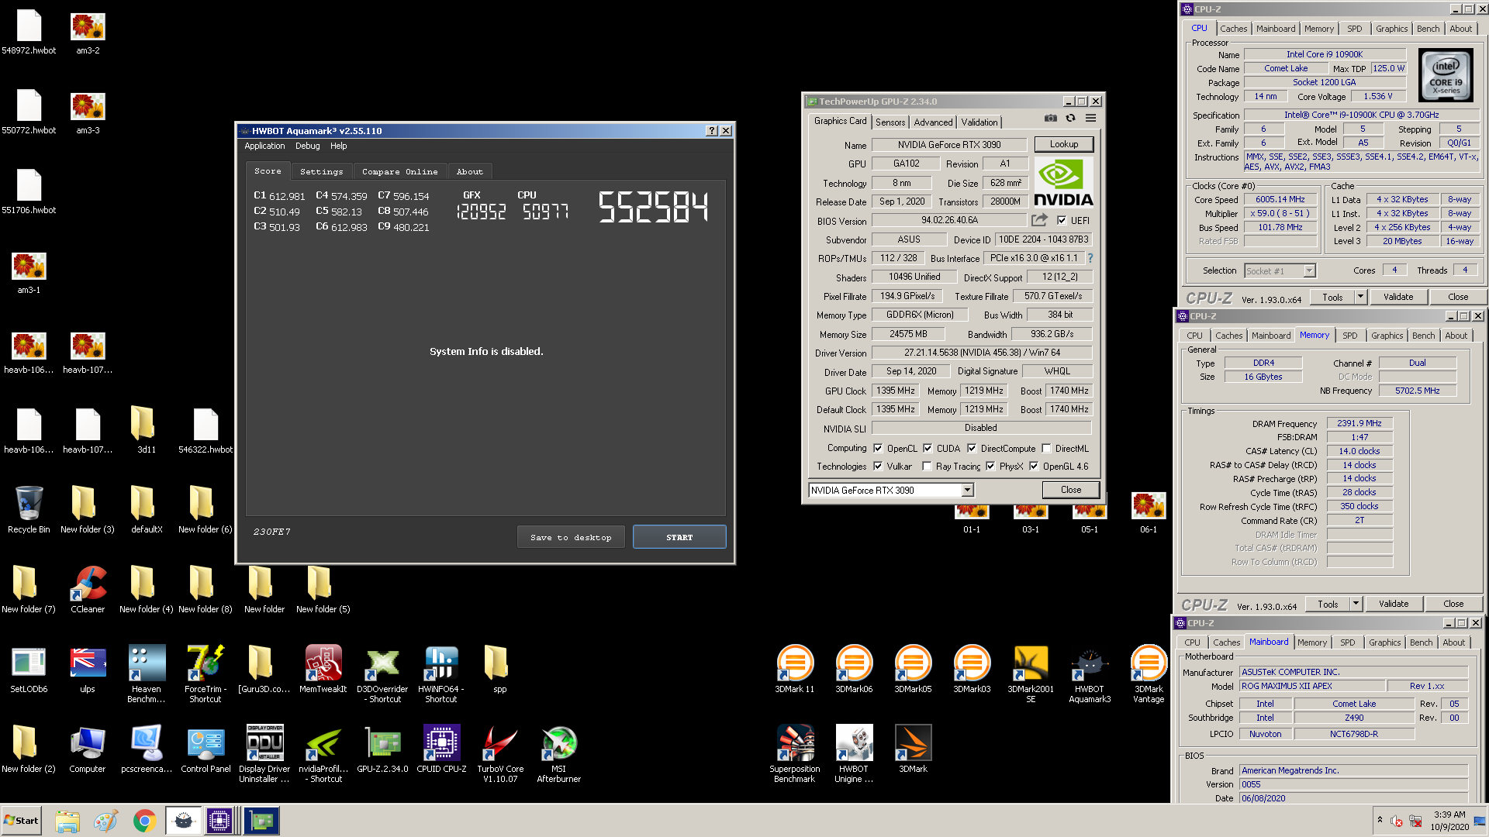Open the CCleaner desktop icon
This screenshot has width=1489, height=837.
point(88,590)
